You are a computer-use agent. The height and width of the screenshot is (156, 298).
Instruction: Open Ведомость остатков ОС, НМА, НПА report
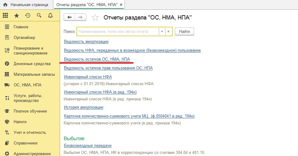point(97,59)
